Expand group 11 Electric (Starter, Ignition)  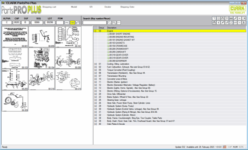(95, 82)
